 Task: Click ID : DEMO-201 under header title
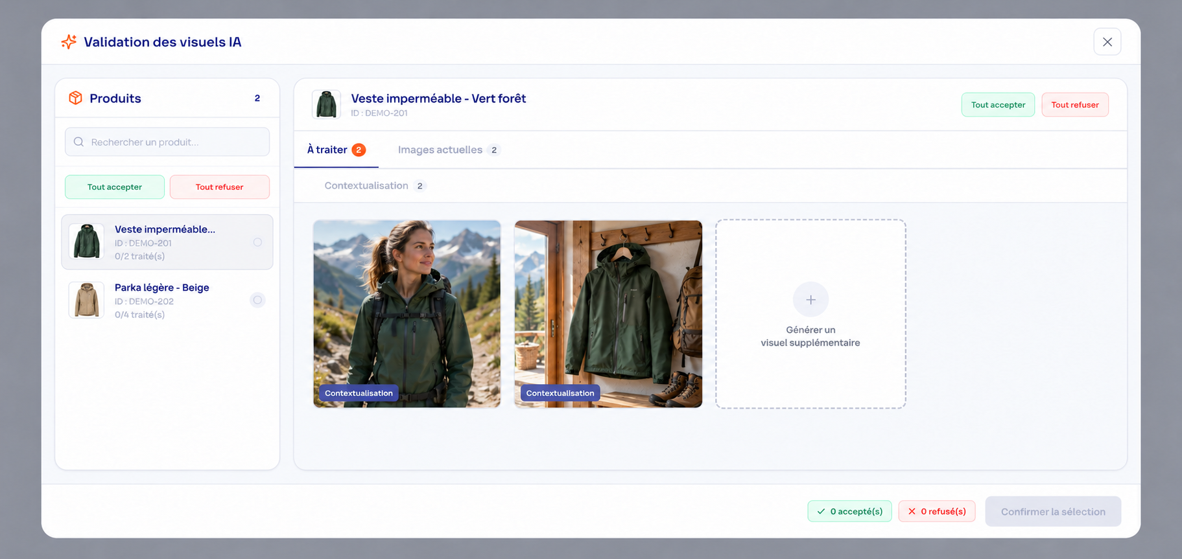[379, 113]
